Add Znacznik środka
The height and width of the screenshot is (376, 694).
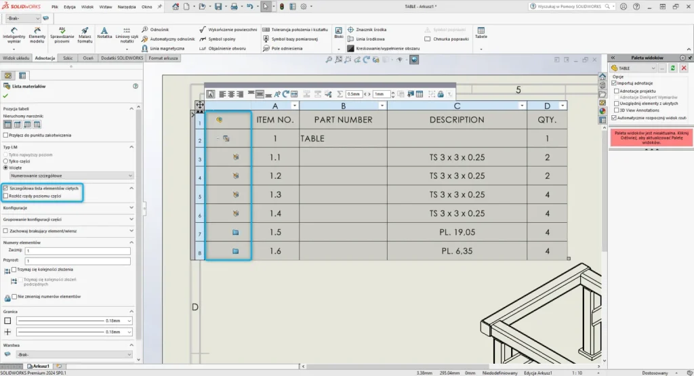367,30
